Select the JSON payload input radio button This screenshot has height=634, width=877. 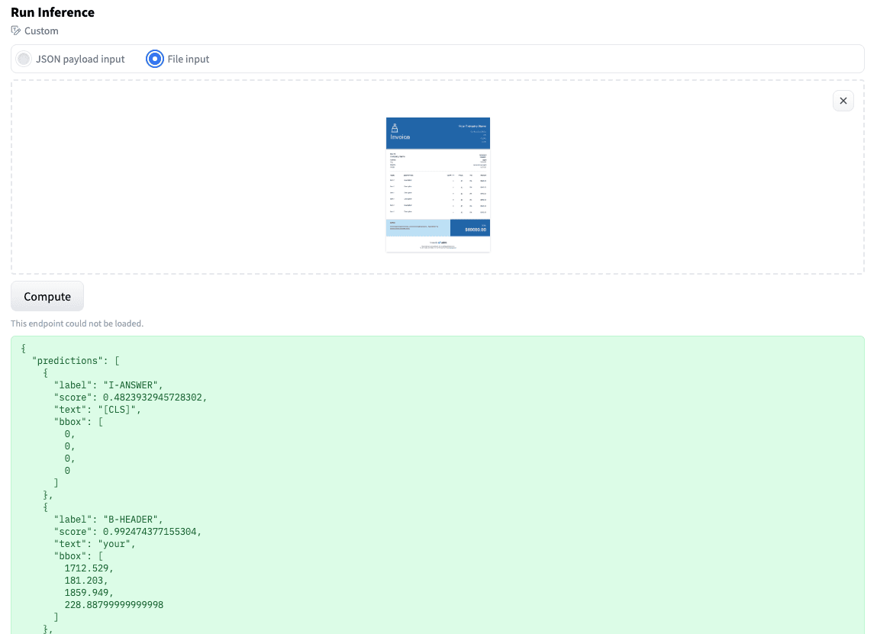24,58
